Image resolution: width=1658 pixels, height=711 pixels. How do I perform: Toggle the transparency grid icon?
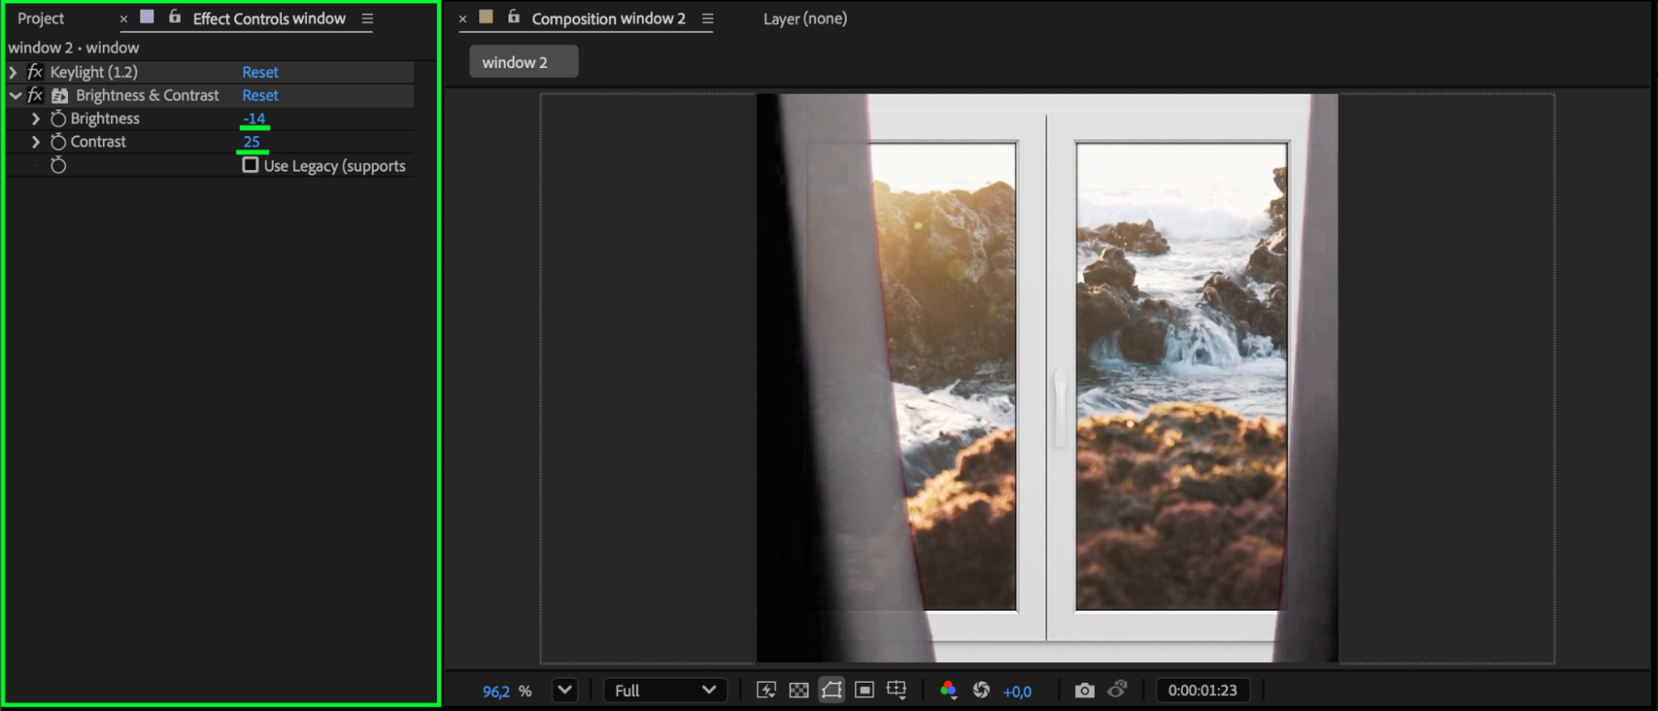coord(798,690)
